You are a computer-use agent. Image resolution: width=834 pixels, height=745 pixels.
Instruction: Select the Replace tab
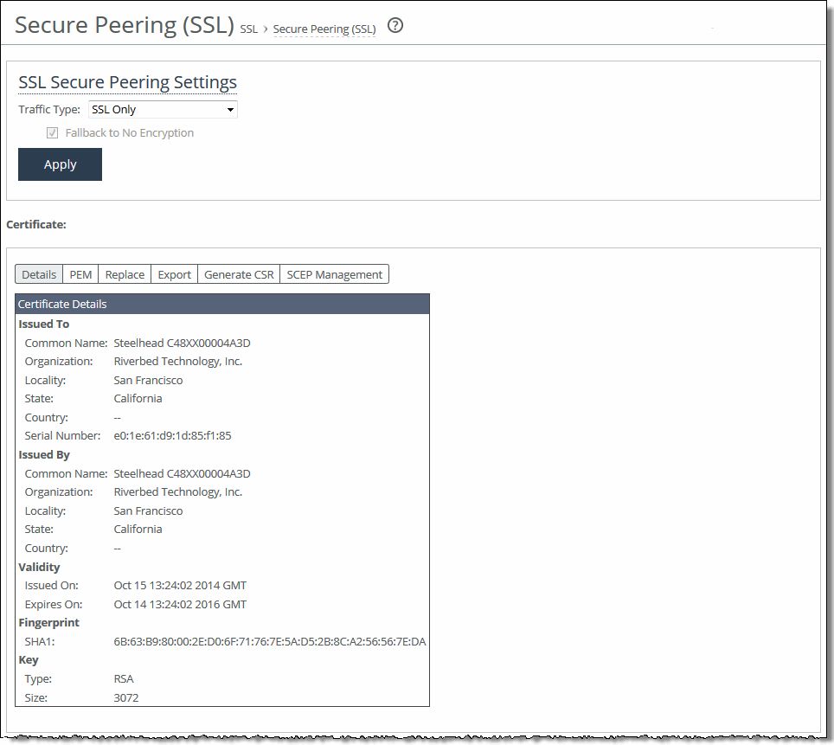125,274
